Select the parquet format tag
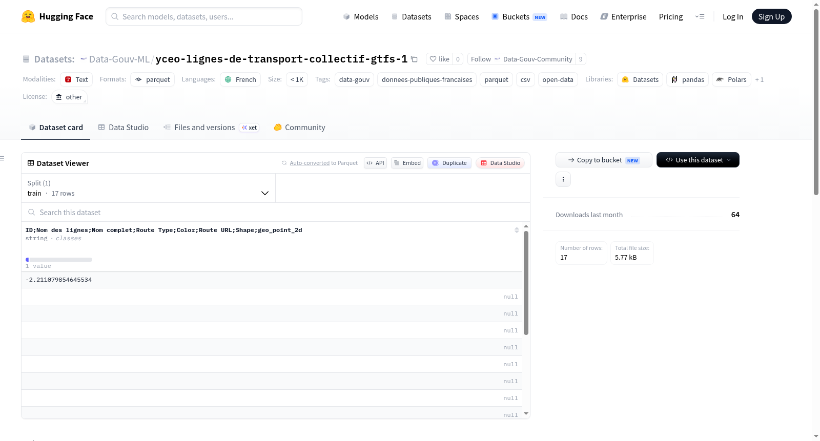The height and width of the screenshot is (441, 820). tap(153, 79)
